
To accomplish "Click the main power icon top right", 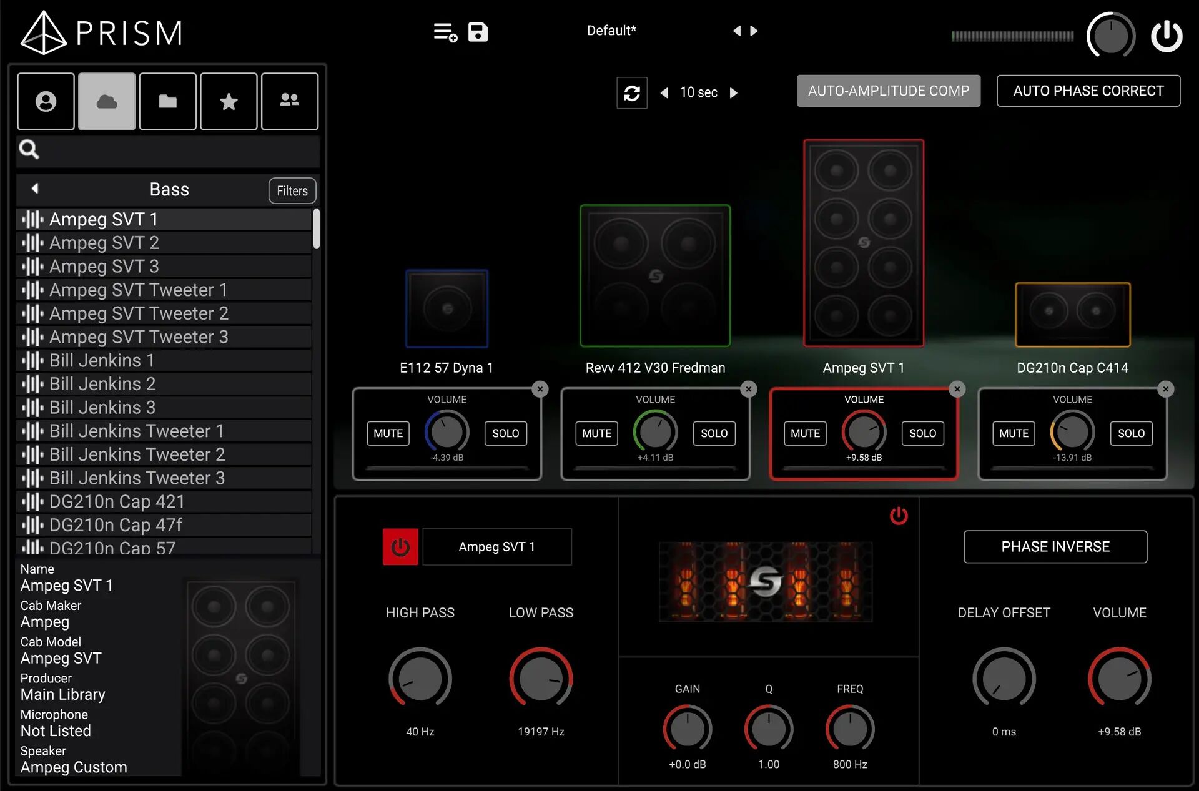I will point(1167,36).
